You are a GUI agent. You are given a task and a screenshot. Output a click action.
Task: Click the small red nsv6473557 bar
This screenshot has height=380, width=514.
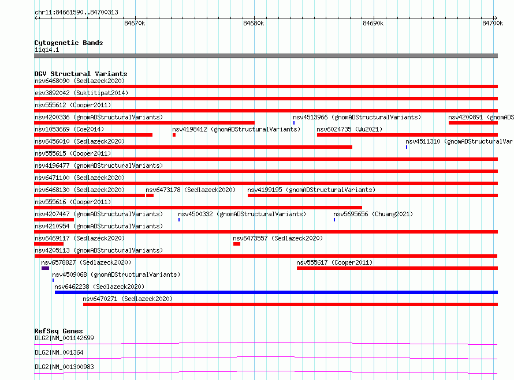point(237,244)
